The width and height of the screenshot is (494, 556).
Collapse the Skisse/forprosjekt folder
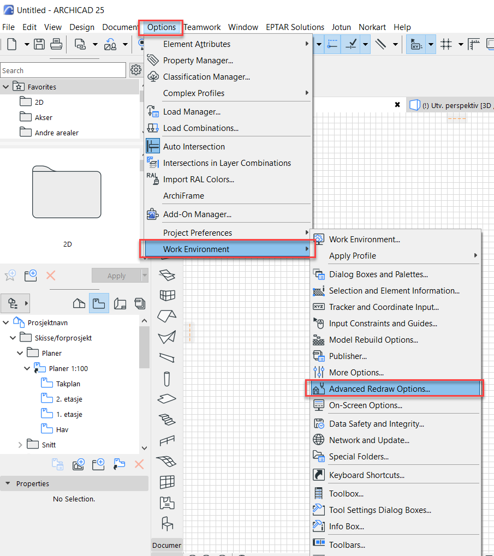pyautogui.click(x=13, y=338)
